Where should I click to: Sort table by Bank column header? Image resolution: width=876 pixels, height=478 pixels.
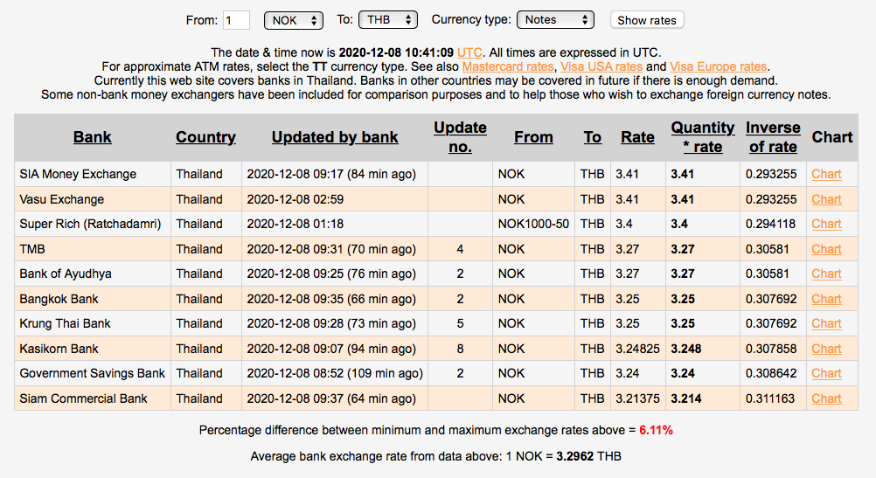[93, 137]
